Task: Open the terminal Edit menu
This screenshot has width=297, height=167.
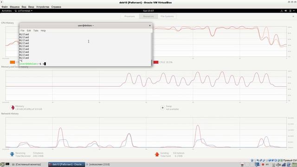Action: 29,31
